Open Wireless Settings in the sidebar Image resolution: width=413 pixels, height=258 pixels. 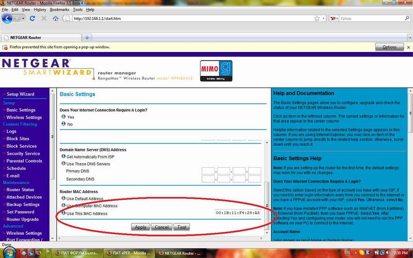click(x=24, y=117)
